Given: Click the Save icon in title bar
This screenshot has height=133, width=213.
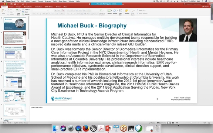Looking at the screenshot, I should [x=15, y=4].
